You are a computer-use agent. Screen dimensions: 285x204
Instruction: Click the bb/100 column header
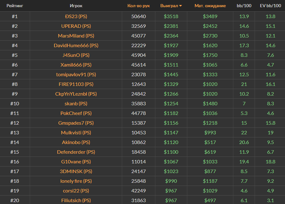click(x=244, y=6)
